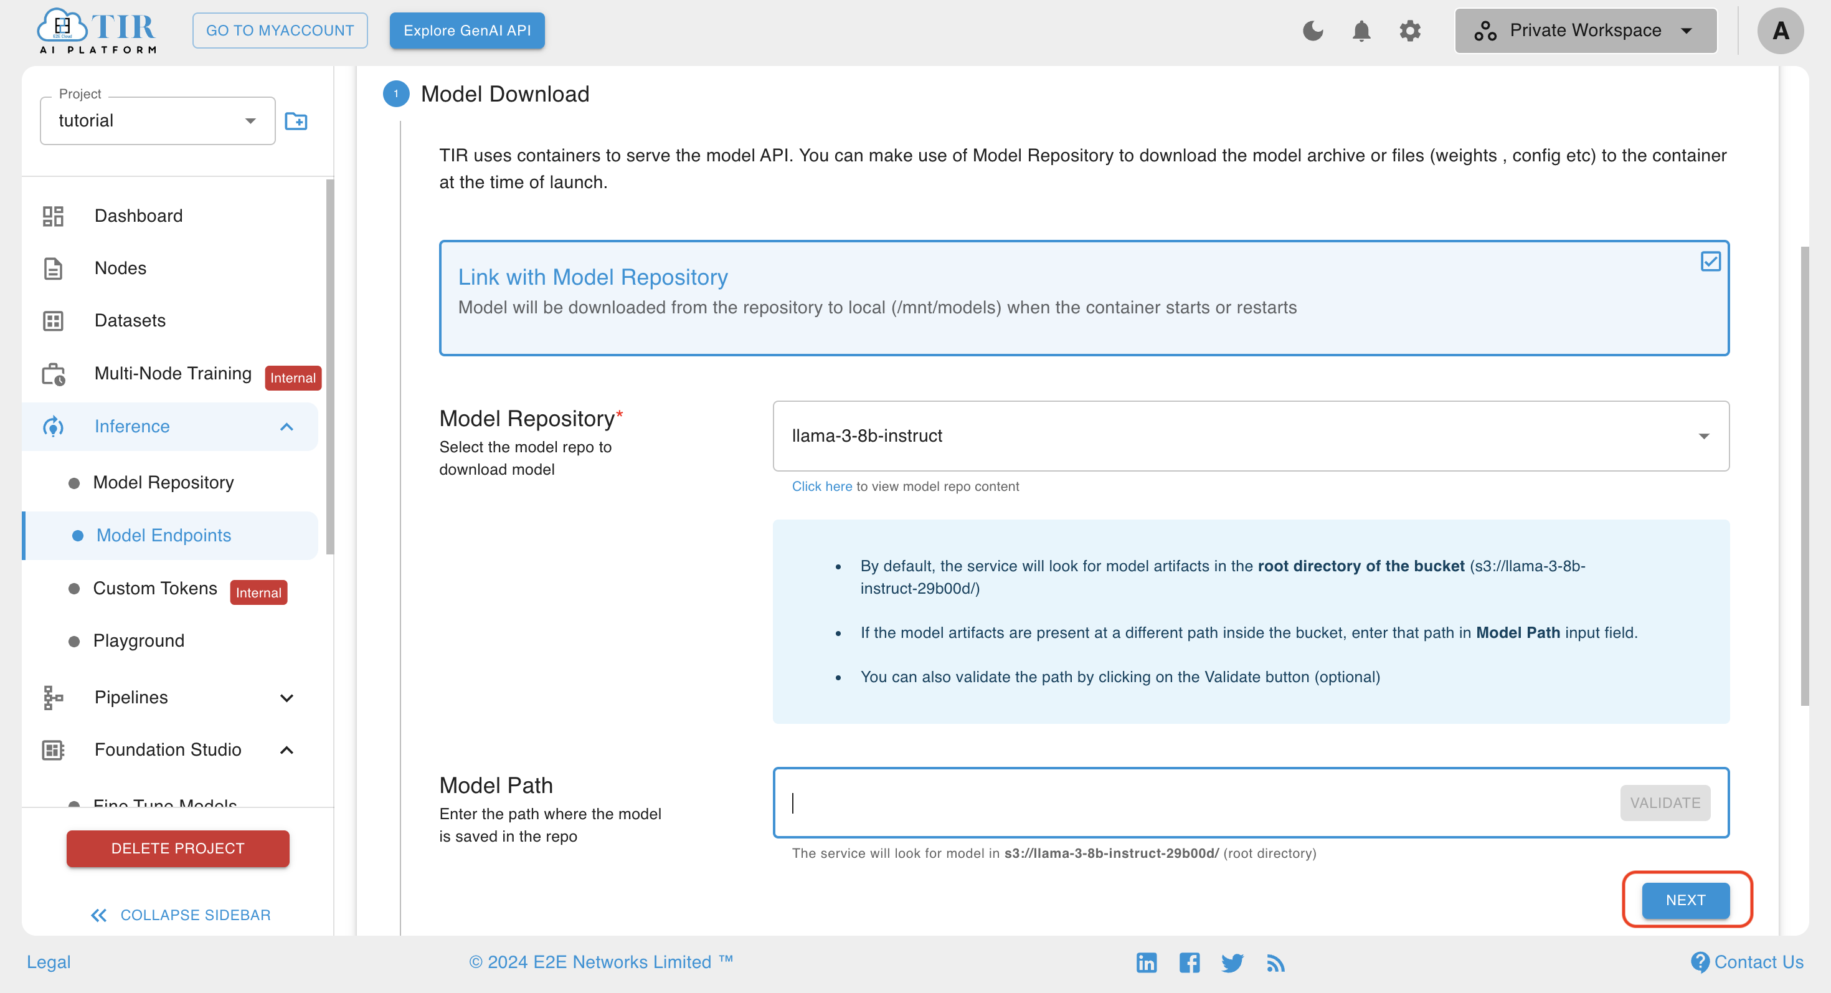The image size is (1831, 993).
Task: Click the Inference rocket icon
Action: tap(54, 427)
